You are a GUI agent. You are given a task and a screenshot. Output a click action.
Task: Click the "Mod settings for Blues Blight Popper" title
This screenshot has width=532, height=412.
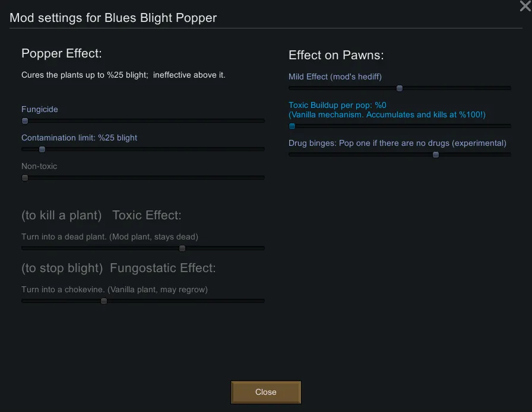(x=113, y=18)
